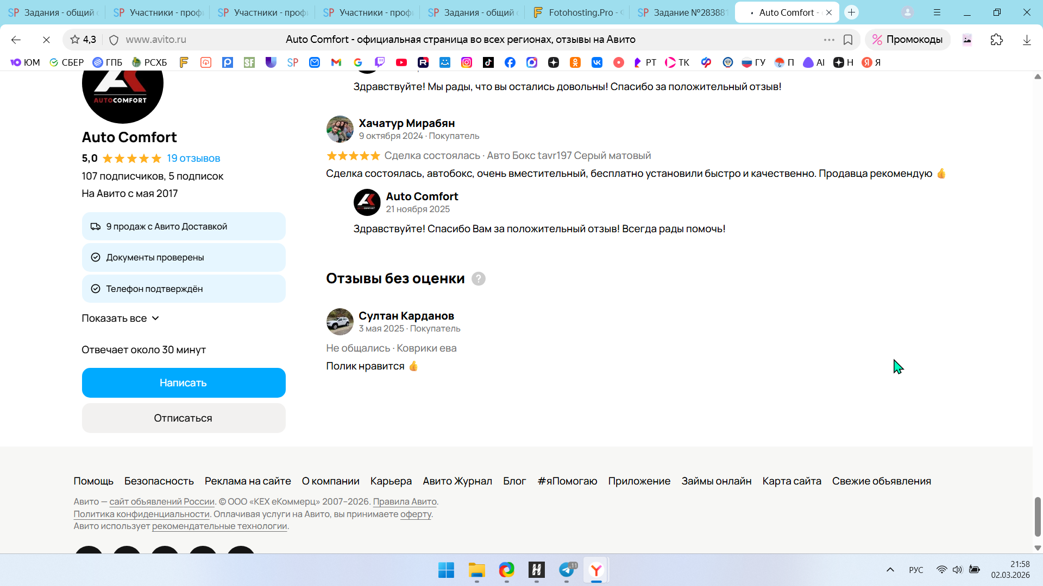The height and width of the screenshot is (586, 1043).
Task: Open the Instagram bookmark icon
Action: pos(467,62)
